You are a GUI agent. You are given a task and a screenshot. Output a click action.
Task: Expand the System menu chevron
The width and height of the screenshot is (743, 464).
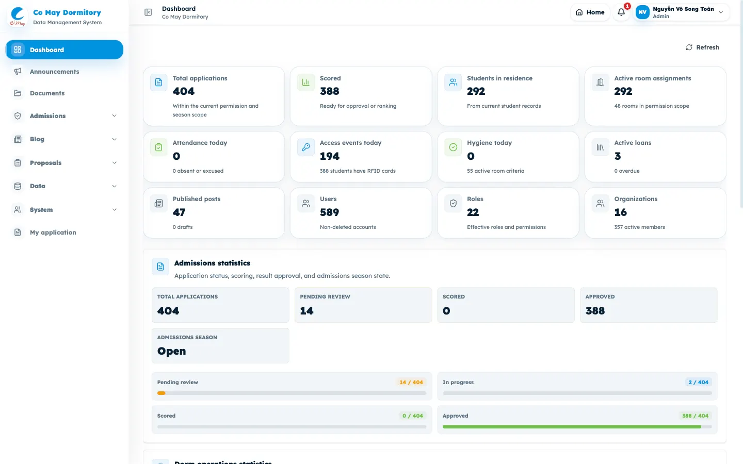pos(115,210)
